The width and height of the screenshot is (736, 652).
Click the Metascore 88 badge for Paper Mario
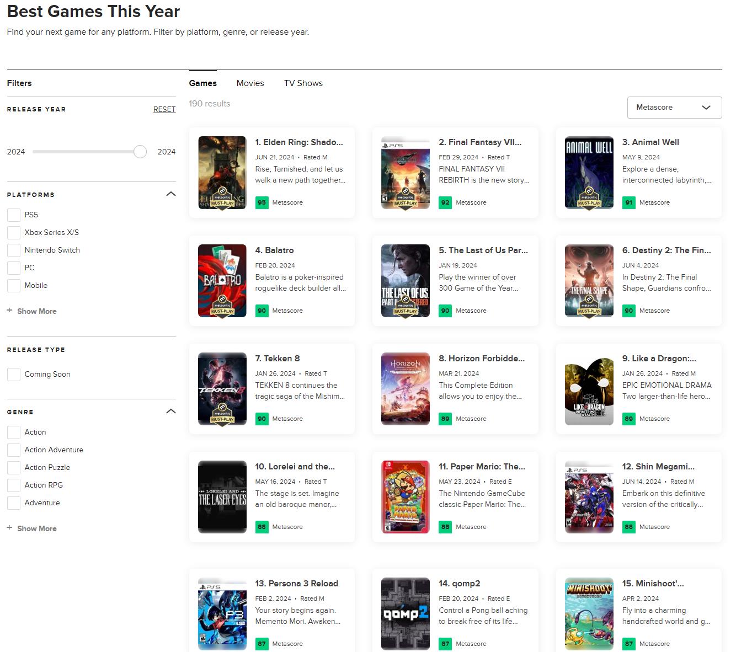point(445,527)
